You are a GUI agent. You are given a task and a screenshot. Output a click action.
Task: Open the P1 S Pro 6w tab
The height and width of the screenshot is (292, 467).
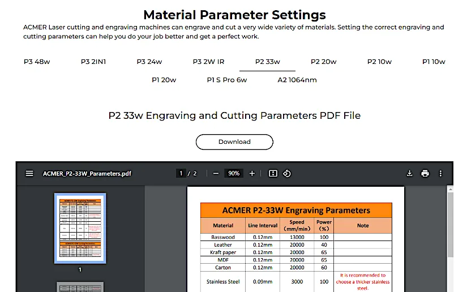[x=227, y=80]
